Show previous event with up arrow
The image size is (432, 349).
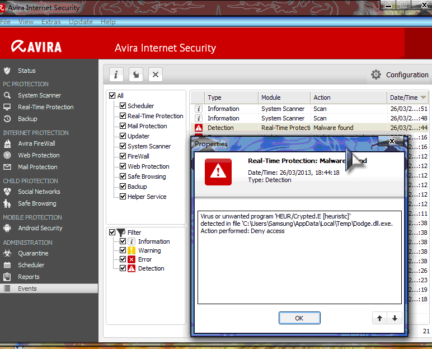coord(379,318)
